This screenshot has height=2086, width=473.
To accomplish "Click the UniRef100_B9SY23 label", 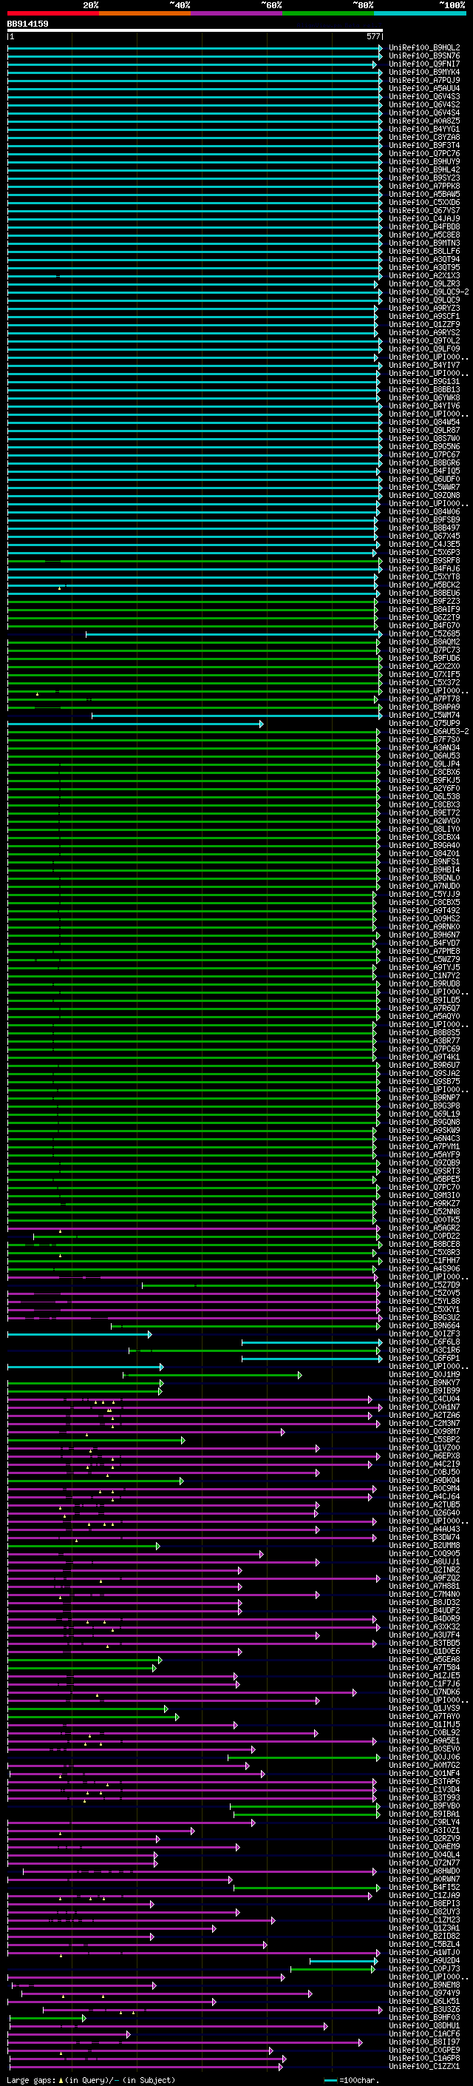I will [424, 178].
